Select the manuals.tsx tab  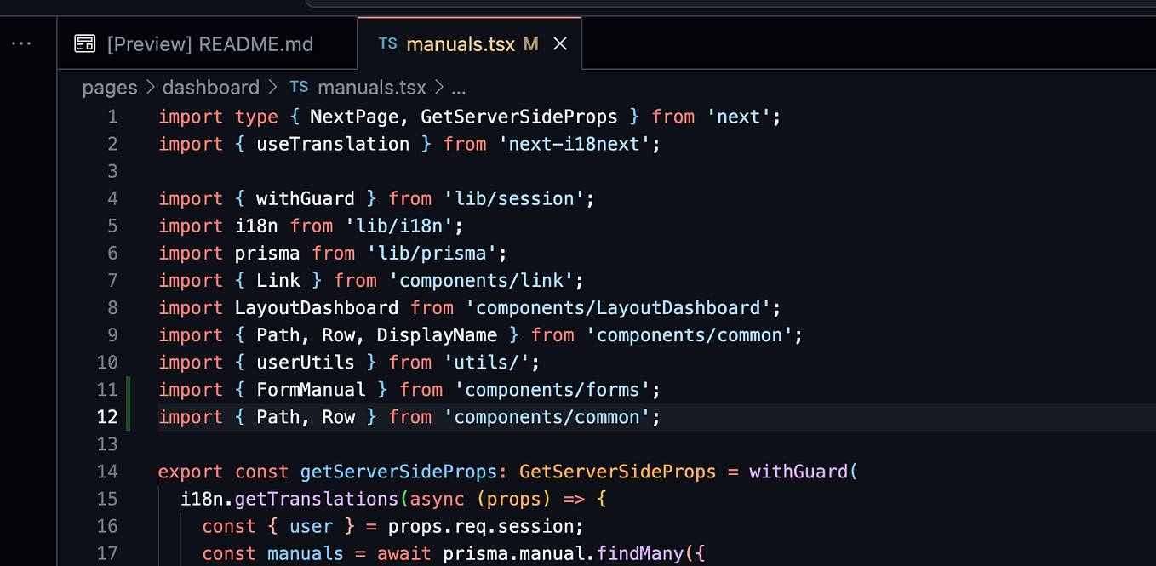pyautogui.click(x=460, y=43)
